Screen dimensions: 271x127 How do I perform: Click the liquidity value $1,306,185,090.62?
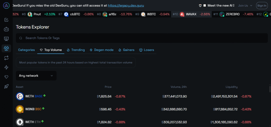[224, 122]
